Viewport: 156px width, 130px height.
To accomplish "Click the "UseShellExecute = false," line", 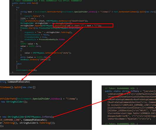I will click(37, 35).
